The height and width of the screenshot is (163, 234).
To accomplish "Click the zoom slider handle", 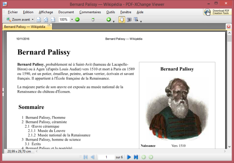I will (x=93, y=19).
